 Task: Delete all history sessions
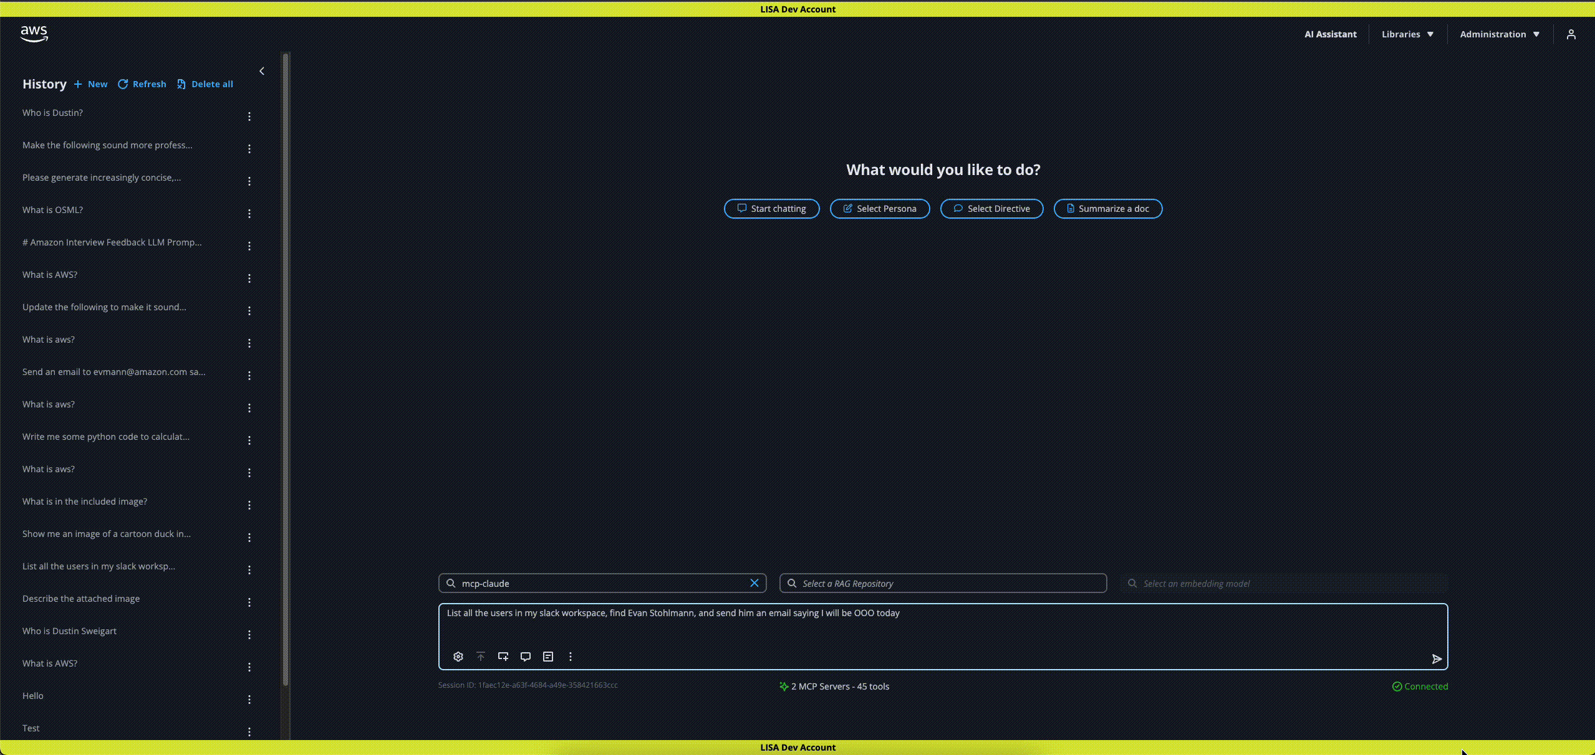(x=205, y=84)
